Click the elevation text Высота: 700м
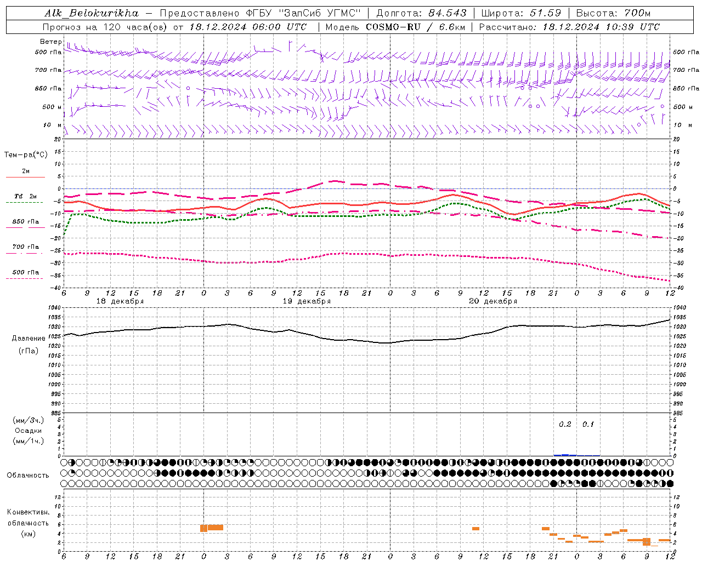 (613, 13)
